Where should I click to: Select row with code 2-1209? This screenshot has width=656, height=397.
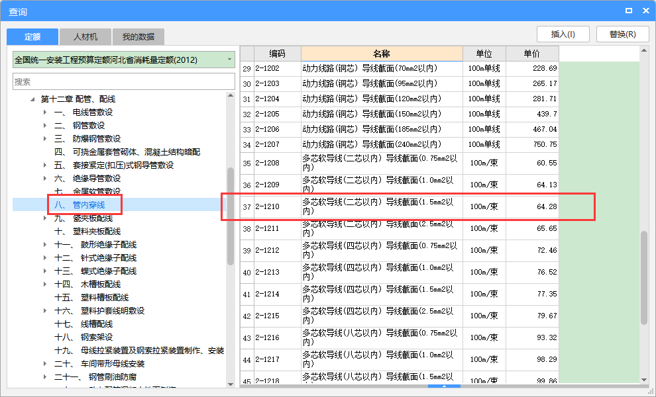[x=400, y=185]
